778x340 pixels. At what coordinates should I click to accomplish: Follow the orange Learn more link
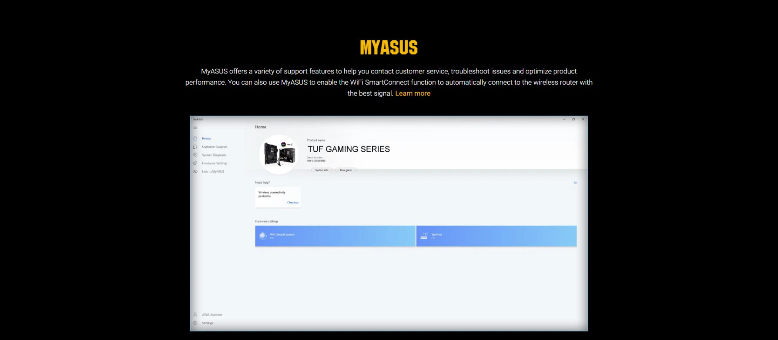pos(412,93)
